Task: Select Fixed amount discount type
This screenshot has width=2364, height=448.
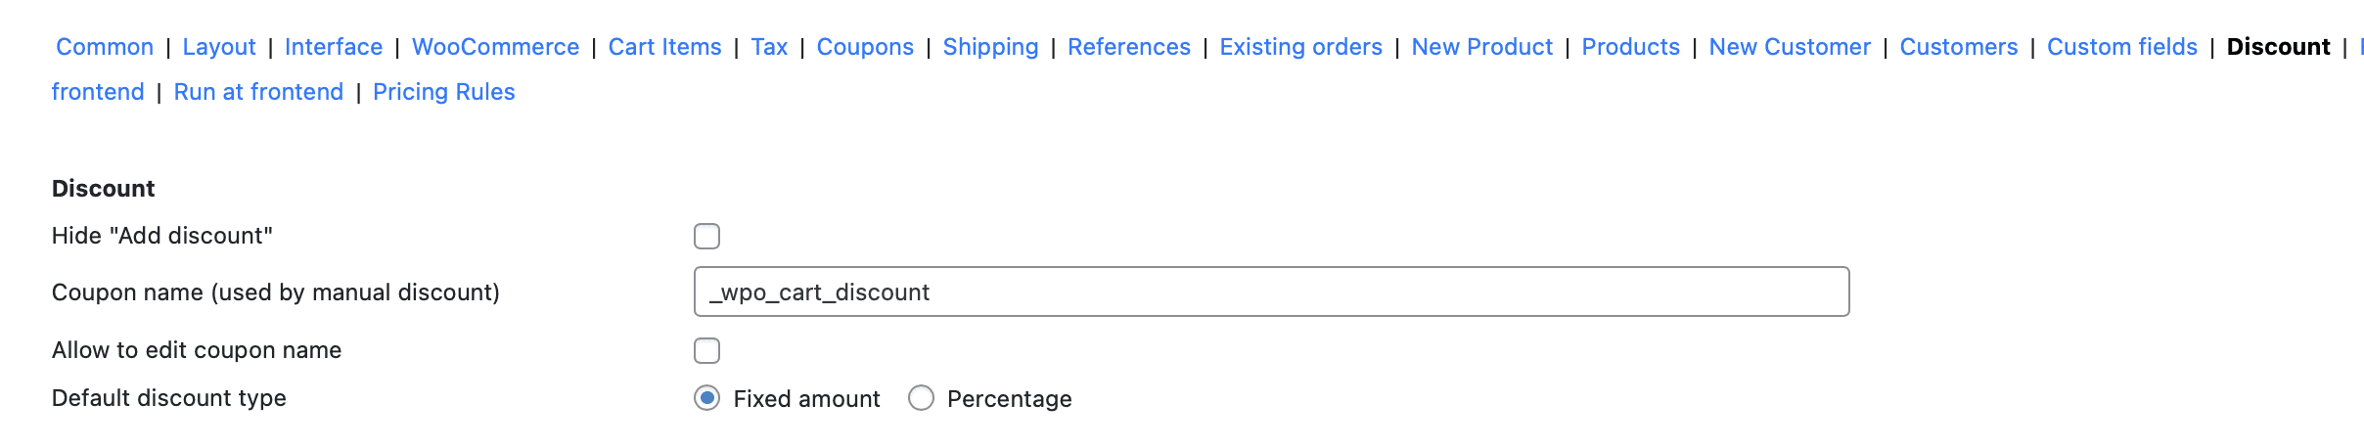Action: pyautogui.click(x=706, y=398)
